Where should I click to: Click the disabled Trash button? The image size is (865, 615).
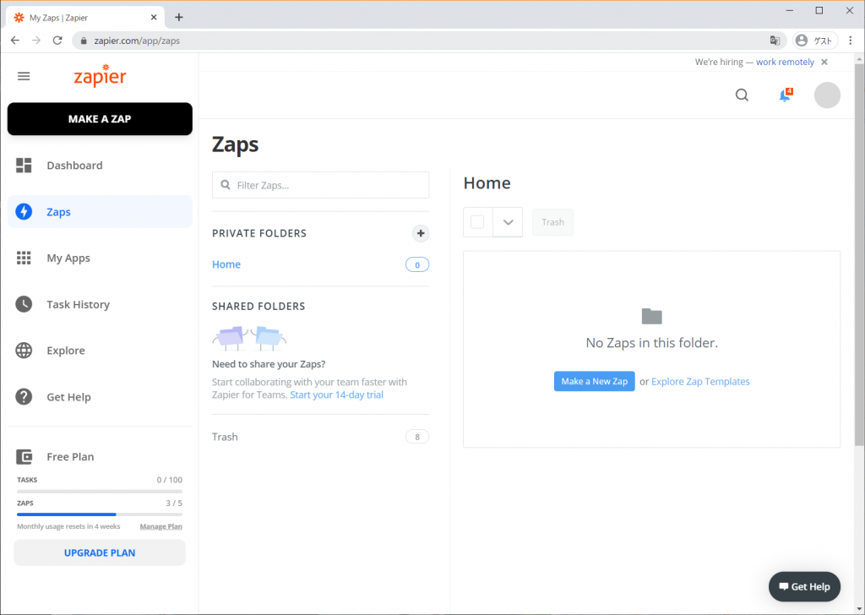[x=552, y=222]
